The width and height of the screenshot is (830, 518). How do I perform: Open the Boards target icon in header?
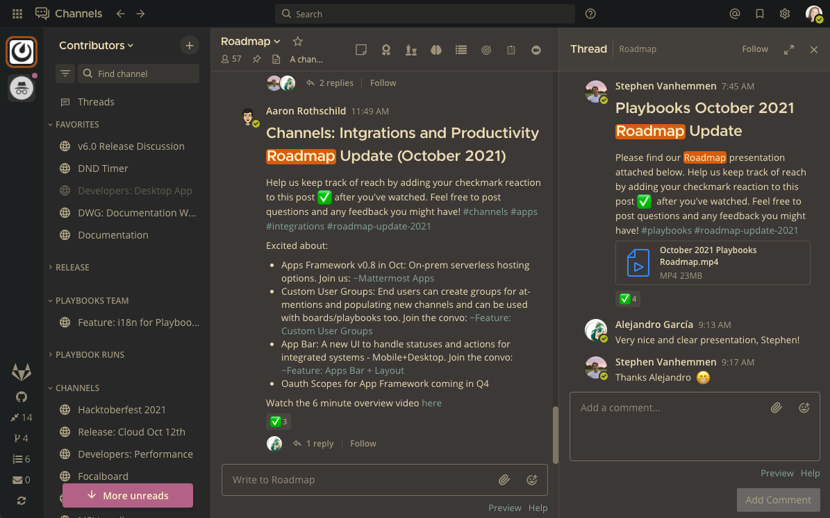pos(486,49)
